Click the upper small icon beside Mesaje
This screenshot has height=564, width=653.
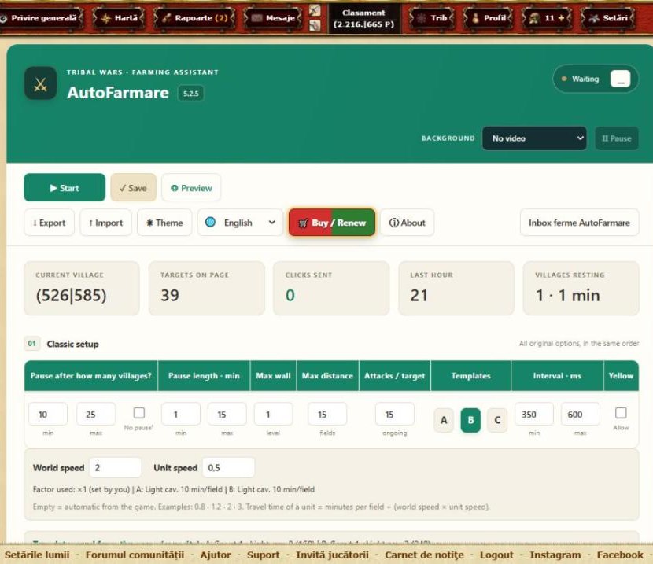click(x=315, y=10)
